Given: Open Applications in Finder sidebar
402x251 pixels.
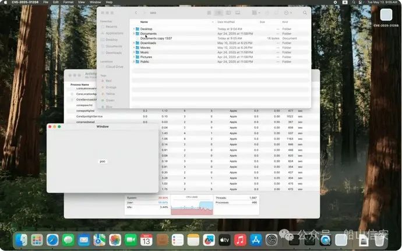Looking at the screenshot, I should coord(114,33).
